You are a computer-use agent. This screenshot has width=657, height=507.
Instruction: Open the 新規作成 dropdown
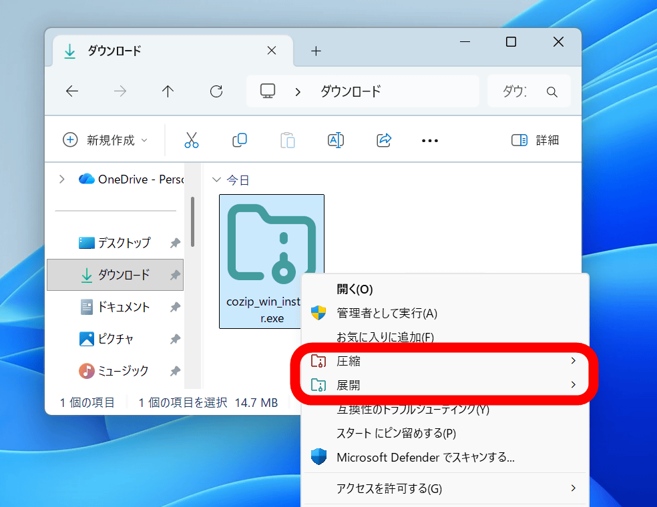pyautogui.click(x=105, y=140)
